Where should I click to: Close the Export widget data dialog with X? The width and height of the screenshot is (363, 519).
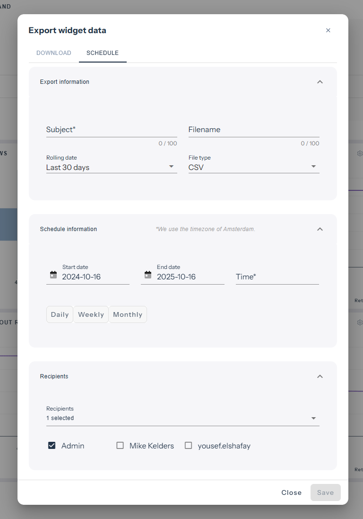click(x=328, y=30)
